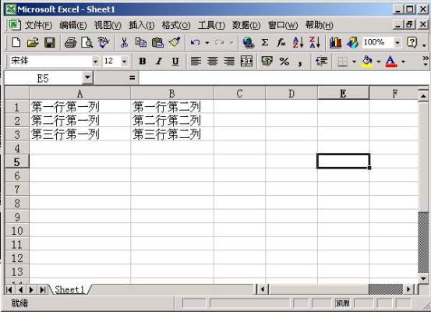Apply currency style icon
Screen dimensions: 431x312
coord(267,61)
